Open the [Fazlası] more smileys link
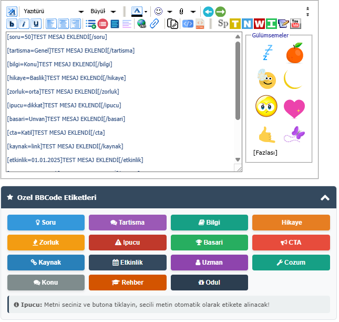The image size is (339, 322). [265, 153]
